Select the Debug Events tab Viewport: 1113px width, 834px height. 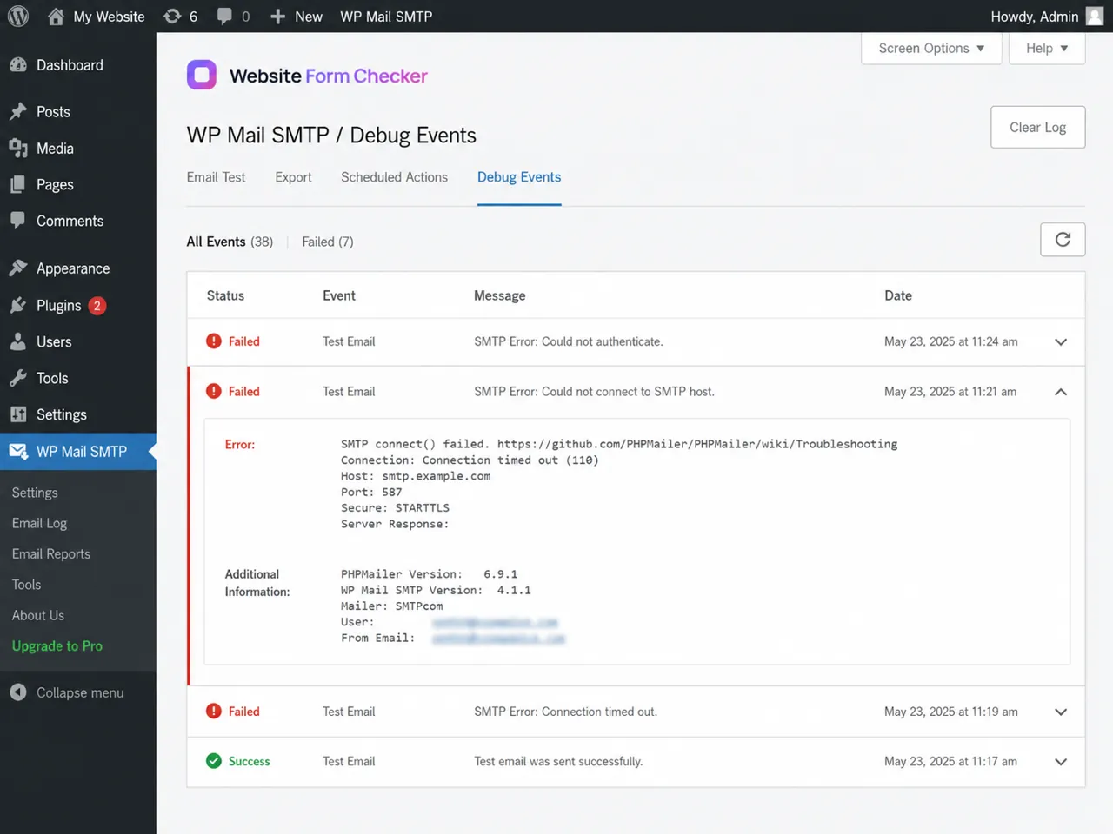tap(519, 177)
